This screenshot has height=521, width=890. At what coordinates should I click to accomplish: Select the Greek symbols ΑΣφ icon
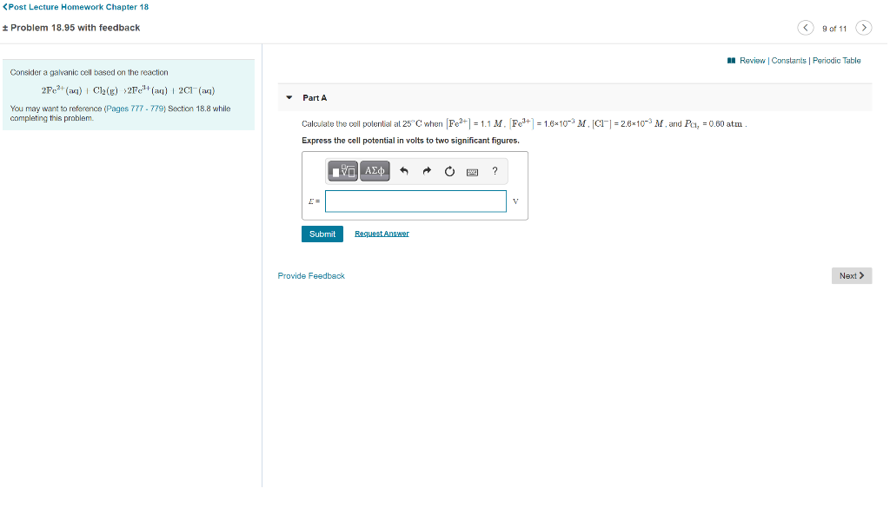(374, 170)
